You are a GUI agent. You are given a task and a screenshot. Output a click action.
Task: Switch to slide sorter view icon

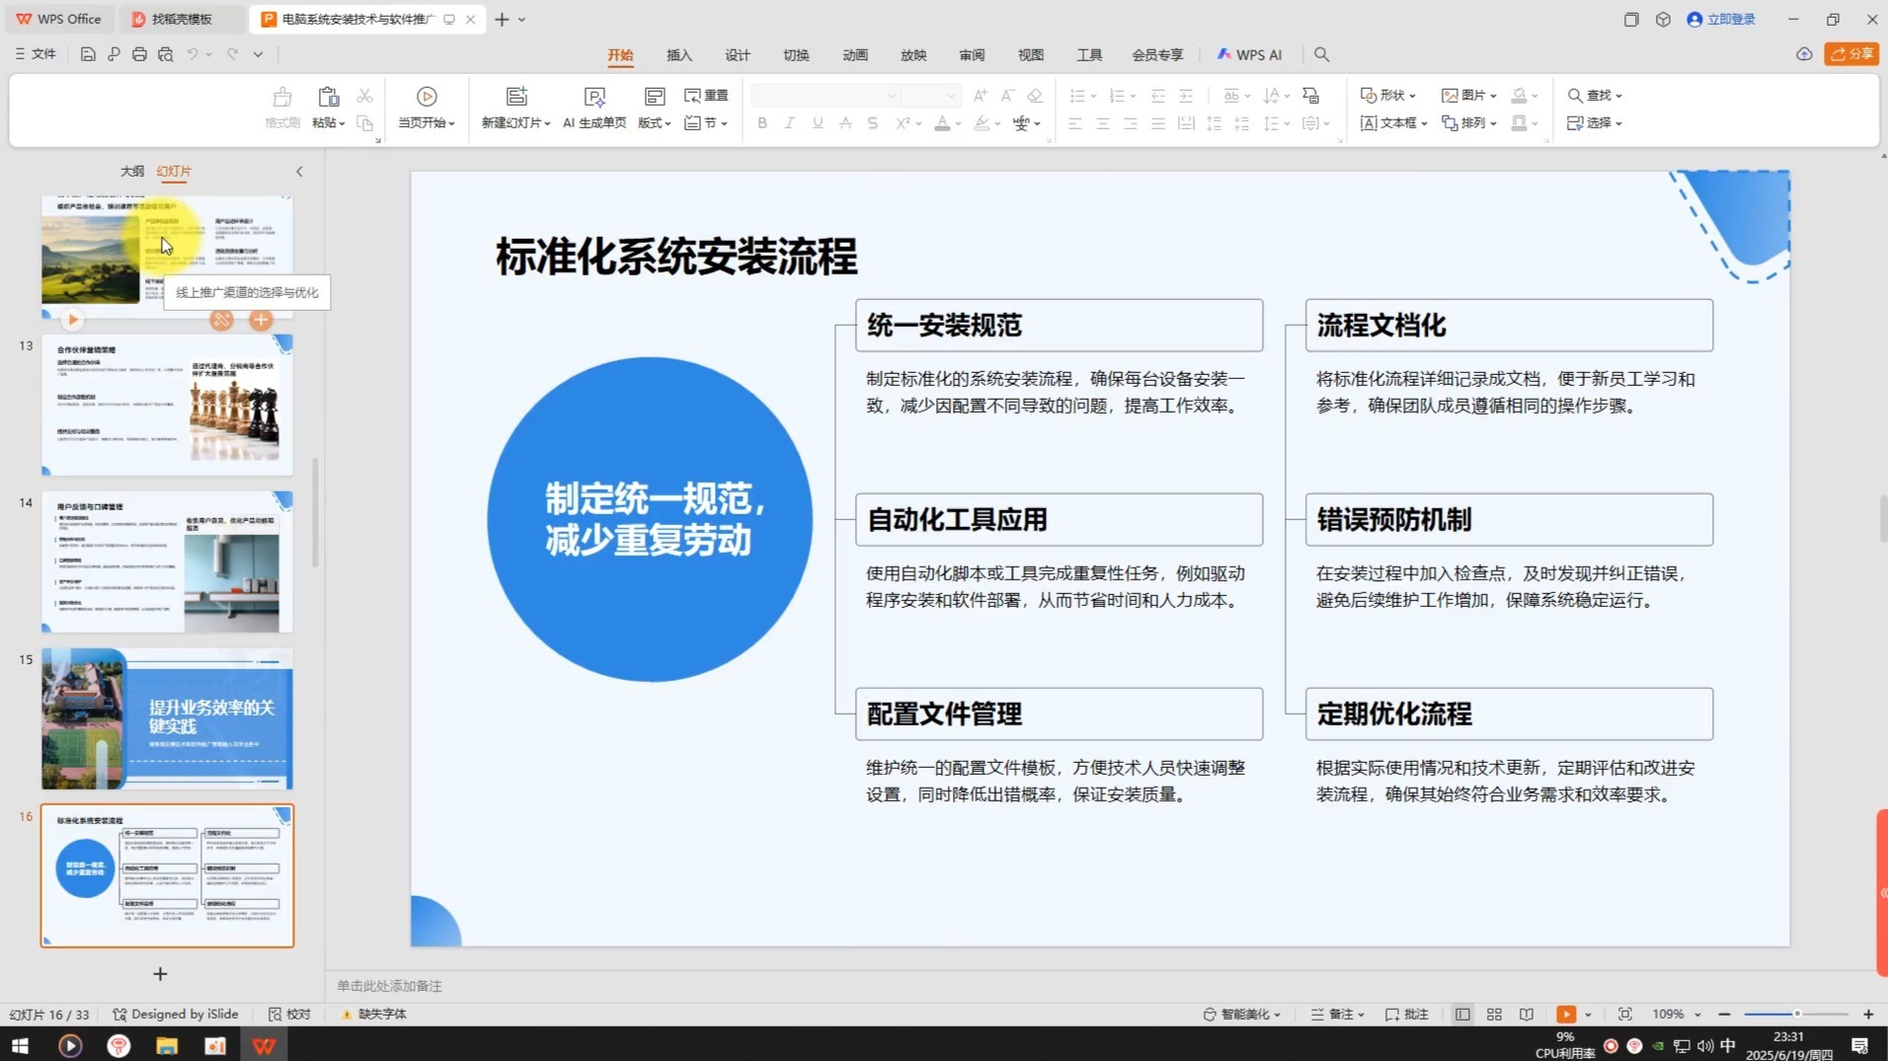1494,1014
